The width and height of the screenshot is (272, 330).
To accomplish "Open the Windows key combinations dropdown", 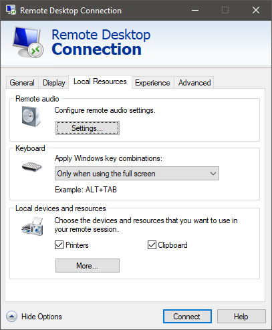I will (137, 173).
